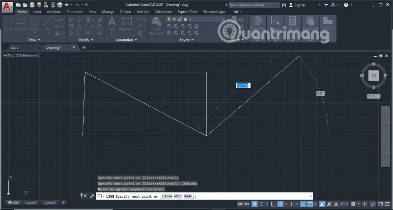Select the Polyline tool
Viewport: 393px width, 210px height.
coord(21,24)
